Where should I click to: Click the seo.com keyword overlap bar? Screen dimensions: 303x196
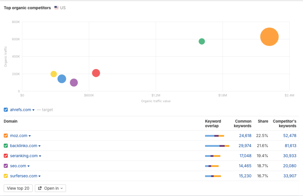[x=212, y=166]
